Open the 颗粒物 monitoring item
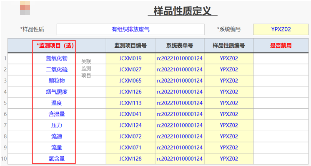The image size is (311, 166). click(56, 81)
